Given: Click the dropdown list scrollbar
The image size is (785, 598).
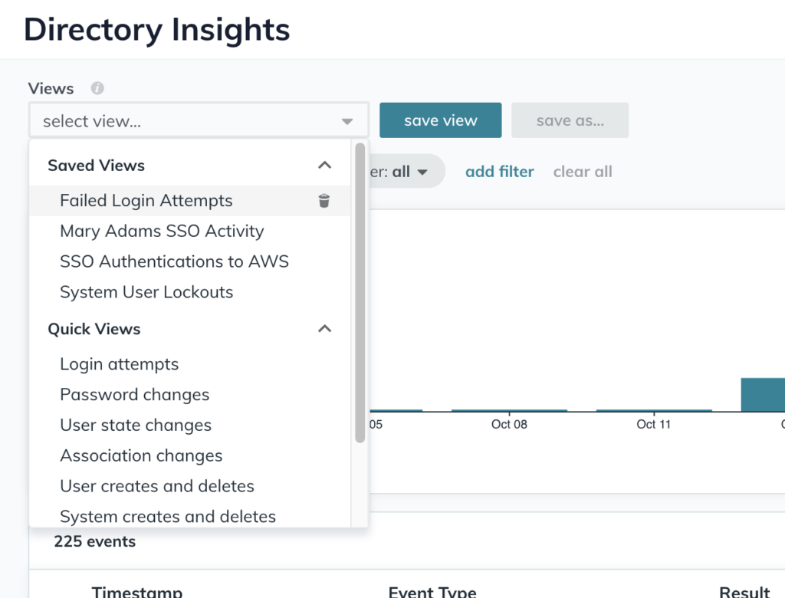Looking at the screenshot, I should 360,291.
